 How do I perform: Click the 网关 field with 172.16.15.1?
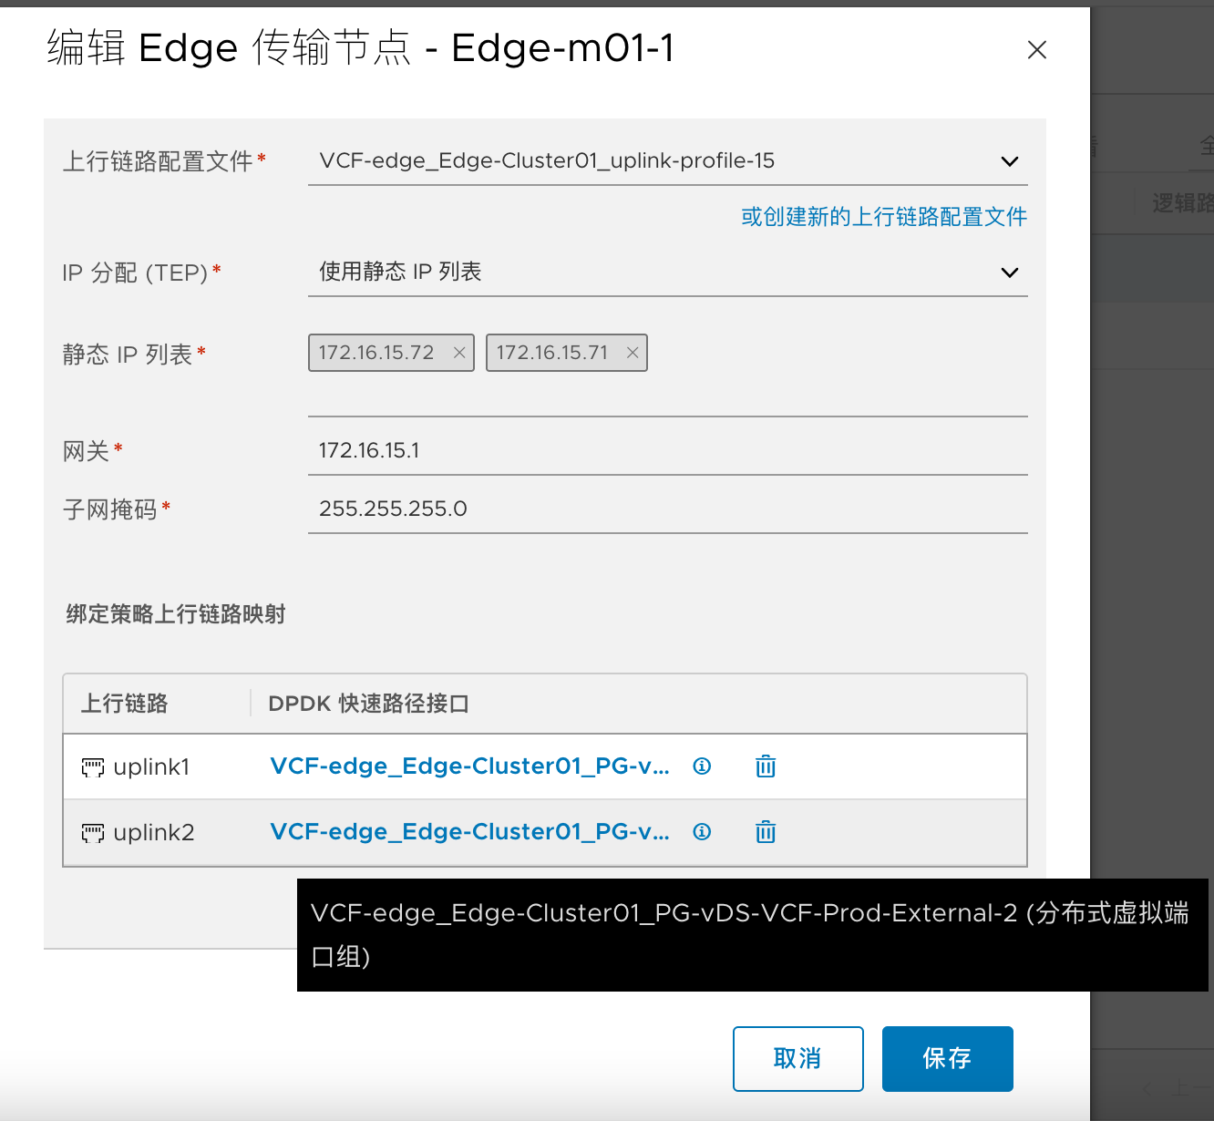point(667,450)
